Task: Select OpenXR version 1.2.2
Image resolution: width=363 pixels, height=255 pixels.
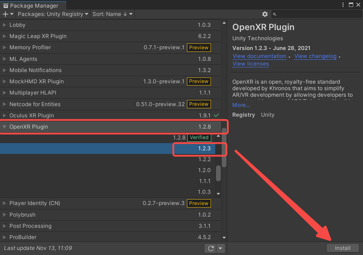Action: (108, 159)
